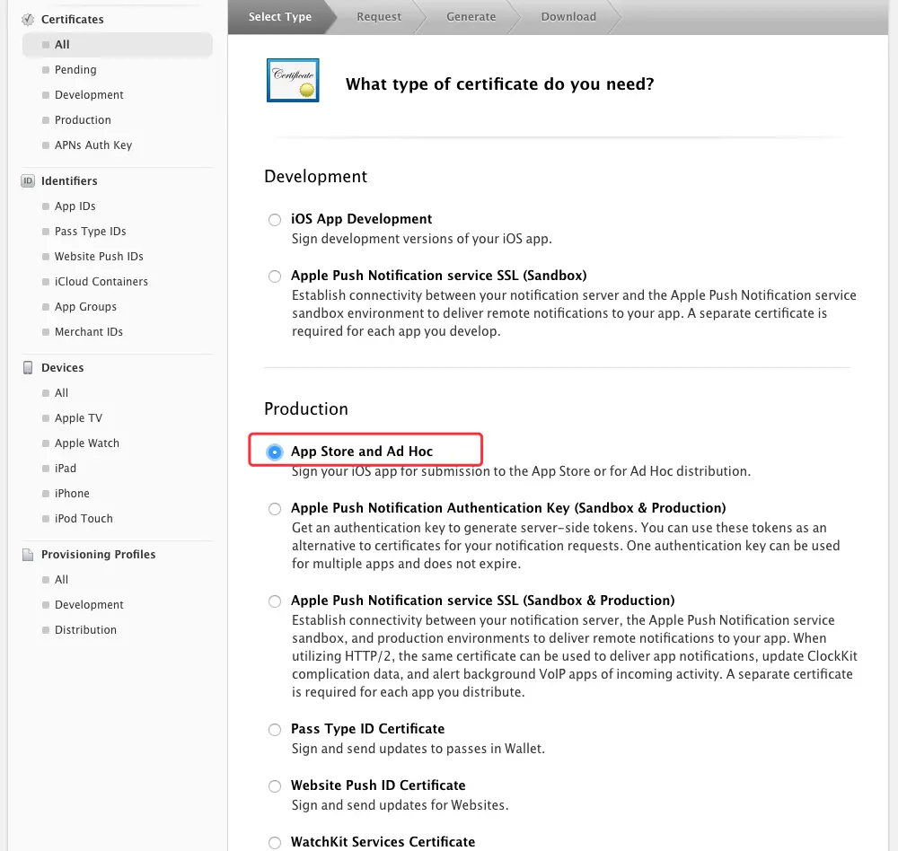Viewport: 898px width, 851px height.
Task: Click the "What type of certificate do you need?" heading
Action: pos(499,84)
